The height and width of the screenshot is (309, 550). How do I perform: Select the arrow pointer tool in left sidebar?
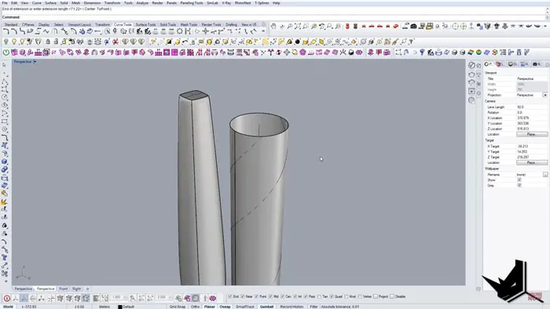coord(4,65)
